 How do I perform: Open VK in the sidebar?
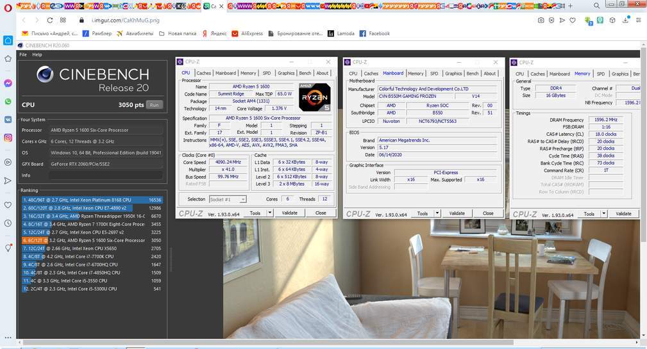pos(8,120)
